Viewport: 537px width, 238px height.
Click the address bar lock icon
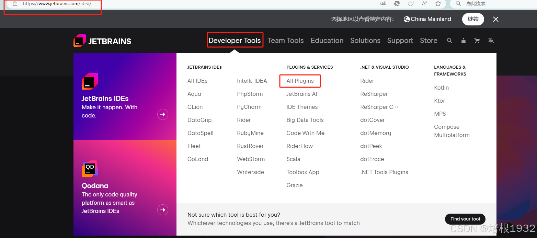pyautogui.click(x=15, y=3)
